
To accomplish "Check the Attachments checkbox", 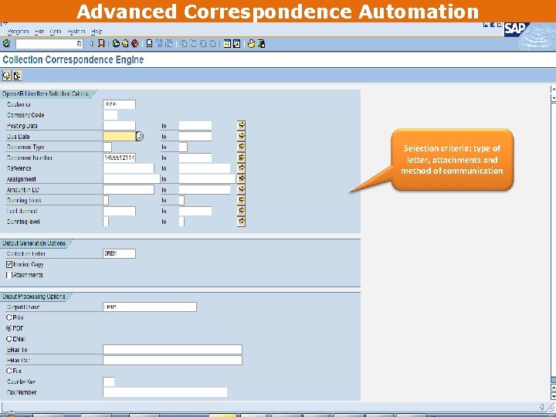I will 9,275.
